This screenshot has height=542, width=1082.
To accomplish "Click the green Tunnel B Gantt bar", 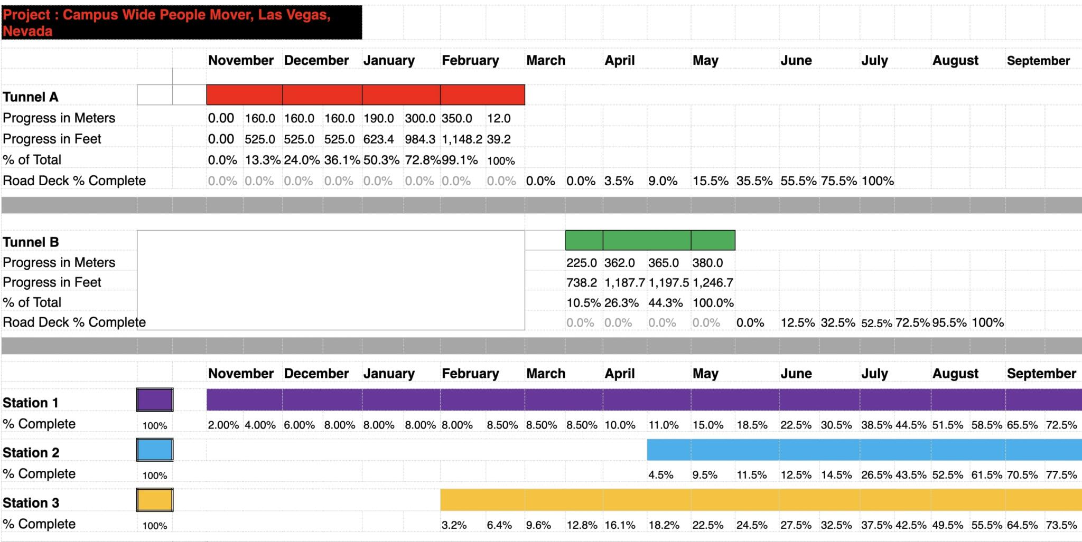I will click(650, 240).
